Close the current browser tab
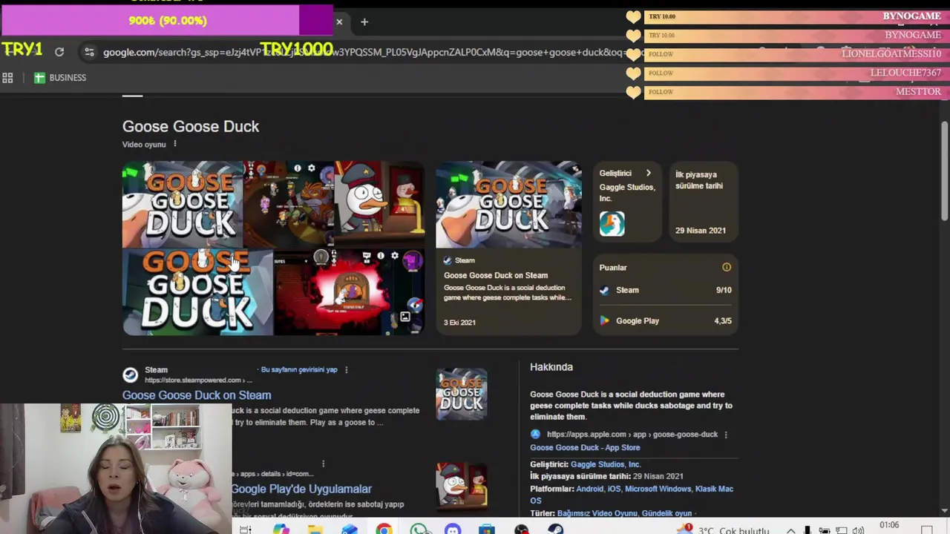Viewport: 950px width, 534px height. click(339, 22)
